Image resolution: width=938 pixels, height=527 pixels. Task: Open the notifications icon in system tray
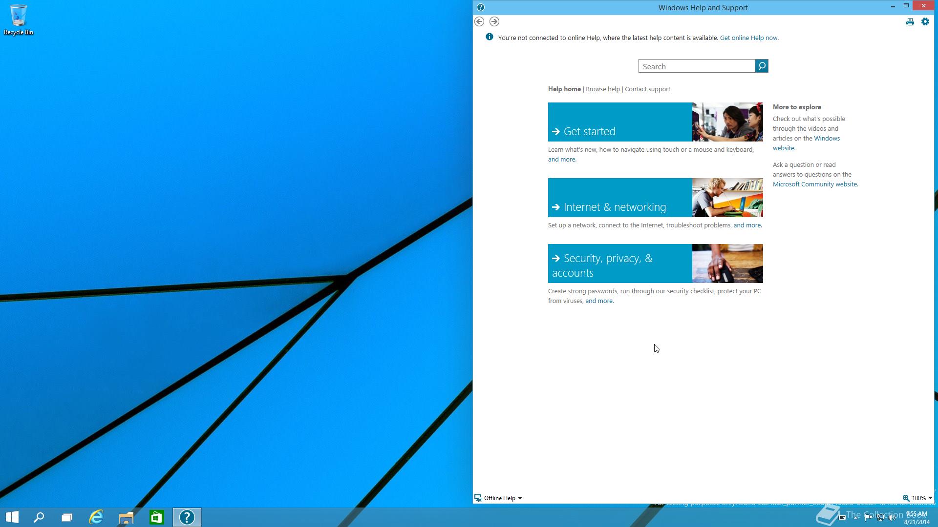(842, 517)
